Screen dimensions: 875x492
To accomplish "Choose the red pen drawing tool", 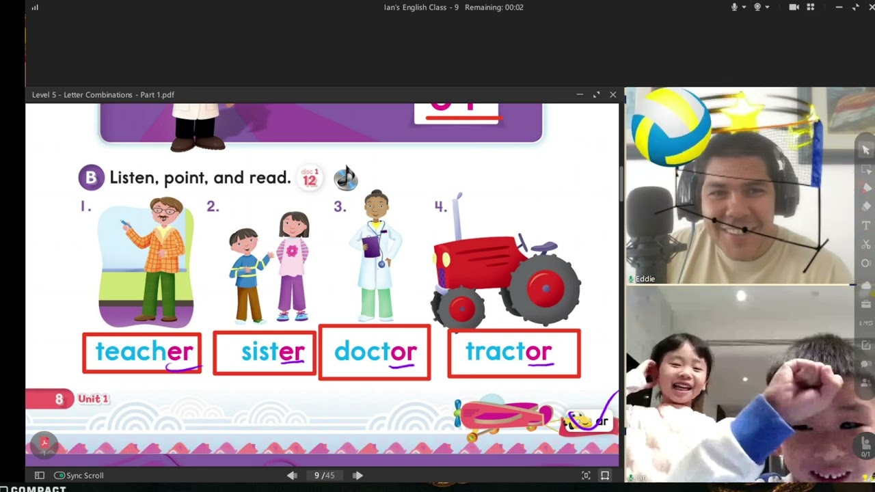I will point(866,187).
